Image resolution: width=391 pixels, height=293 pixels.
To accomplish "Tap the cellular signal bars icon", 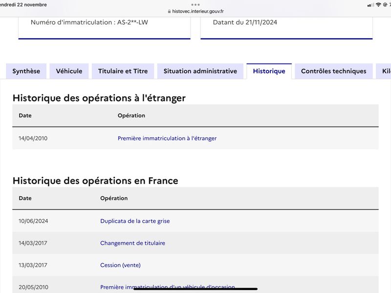I will pyautogui.click(x=370, y=5).
